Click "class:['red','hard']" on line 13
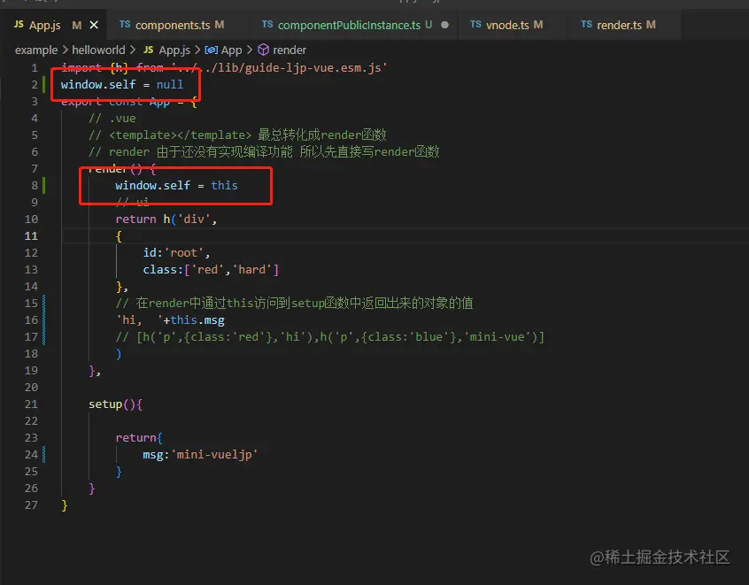Image resolution: width=749 pixels, height=585 pixels. tap(211, 269)
